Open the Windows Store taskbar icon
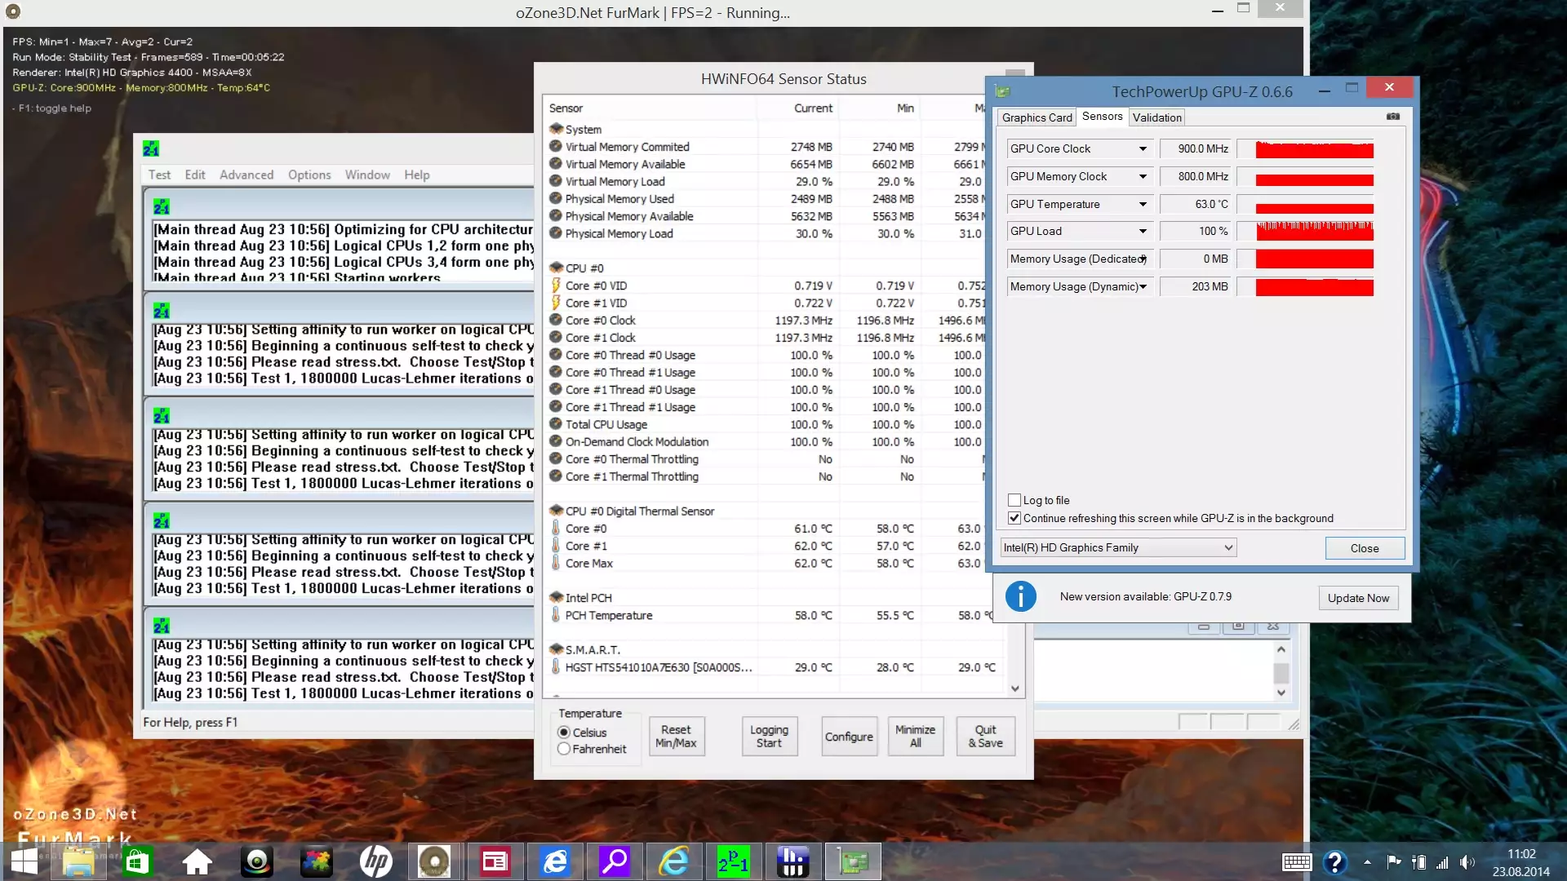The image size is (1567, 881). (137, 861)
